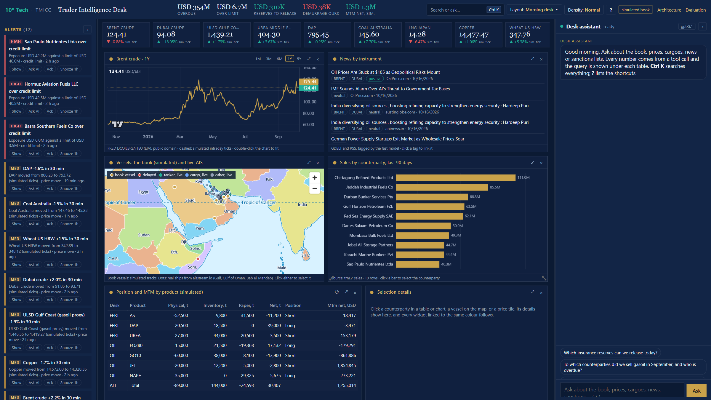
Task: Click the Chittagong Refined Products bar
Action: tap(456, 177)
